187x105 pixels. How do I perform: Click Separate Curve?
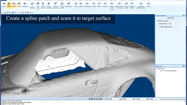pos(112,6)
